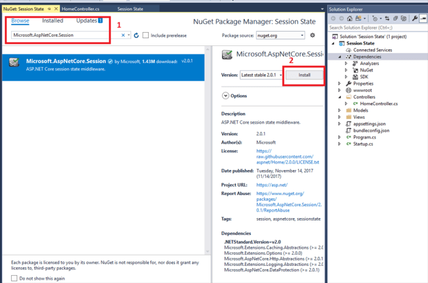This screenshot has height=283, width=428.
Task: Open the Session State document tab
Action: click(130, 9)
